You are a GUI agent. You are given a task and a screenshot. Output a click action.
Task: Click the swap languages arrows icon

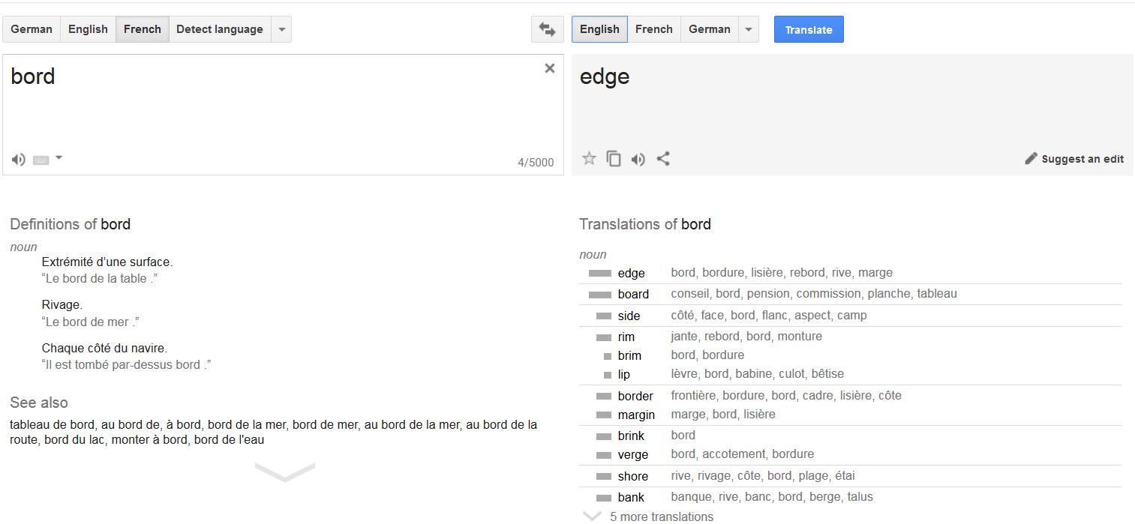click(x=547, y=28)
